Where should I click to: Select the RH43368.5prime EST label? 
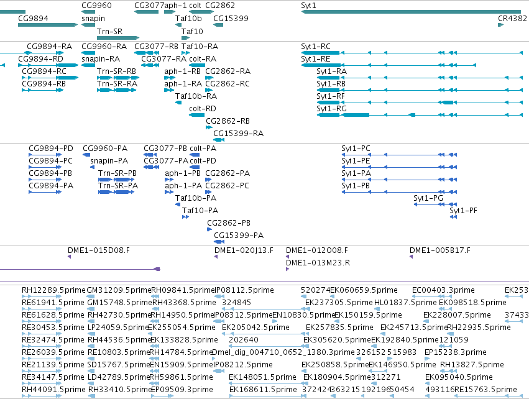(x=184, y=302)
